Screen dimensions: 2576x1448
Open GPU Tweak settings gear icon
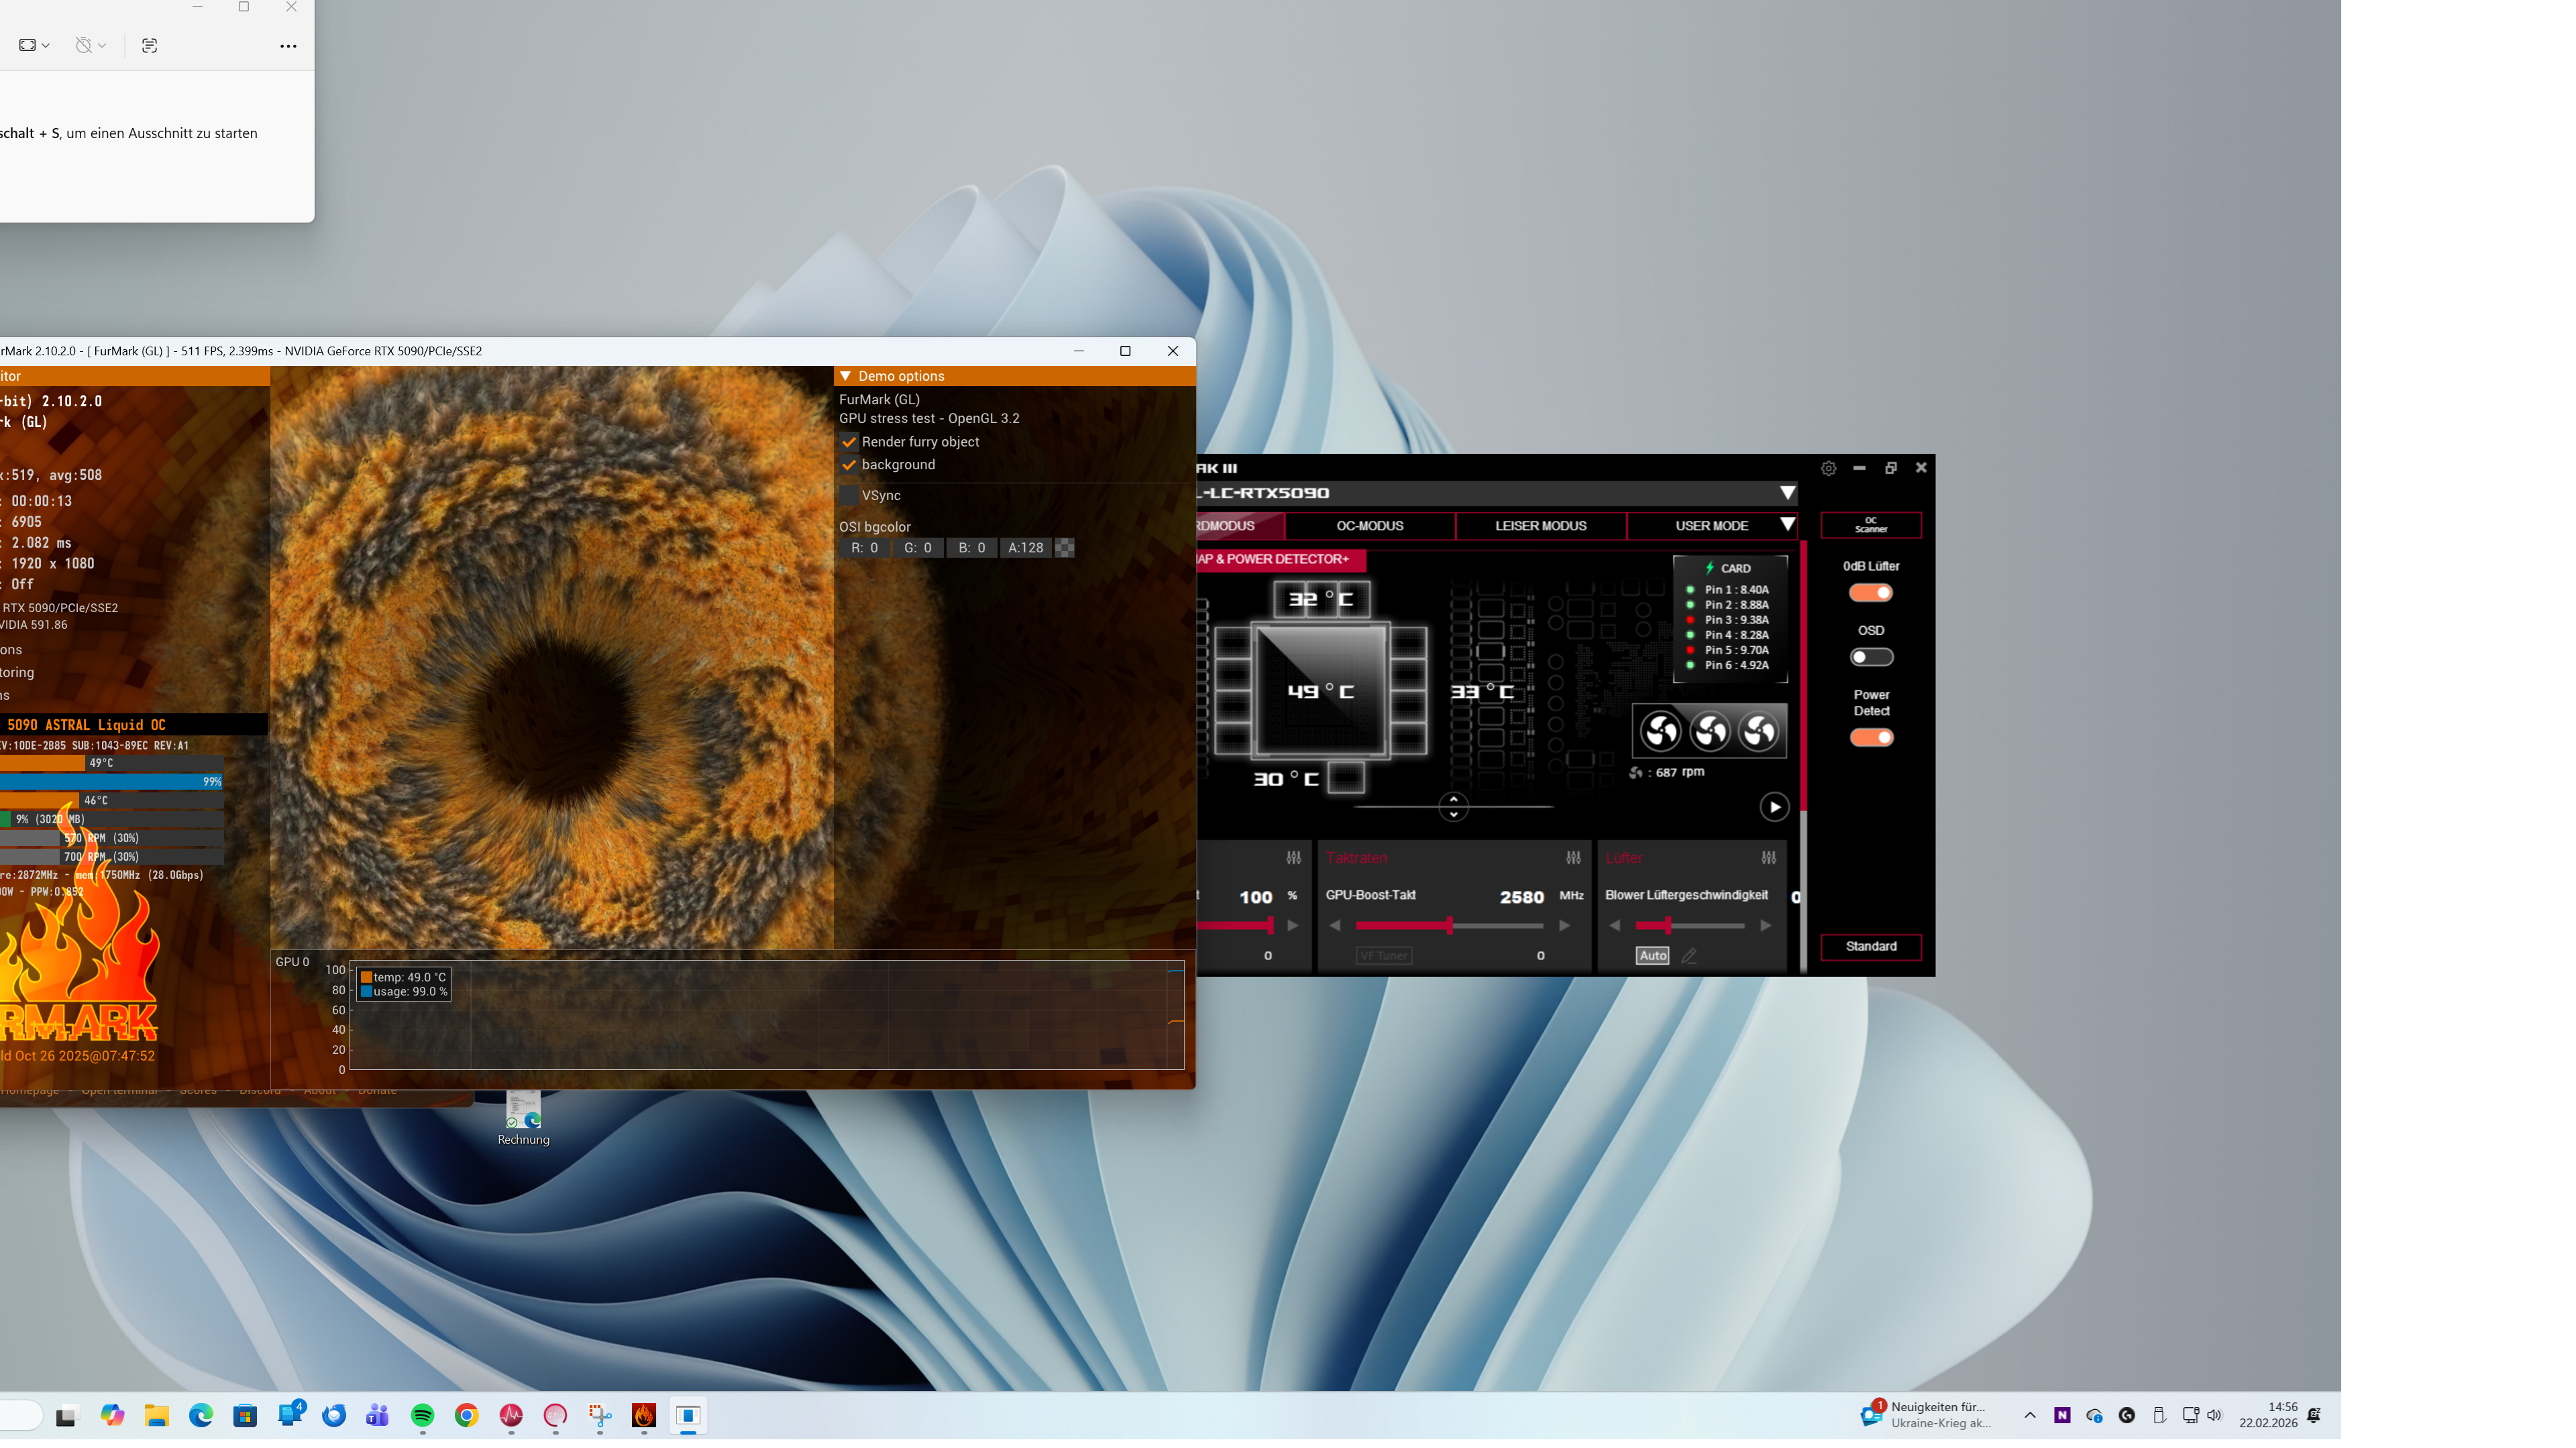tap(1828, 468)
